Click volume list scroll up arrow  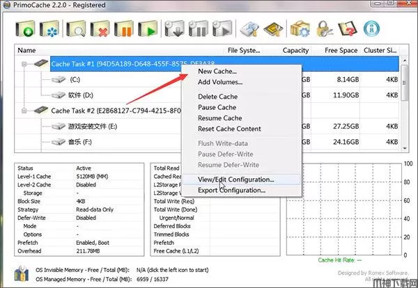point(405,61)
